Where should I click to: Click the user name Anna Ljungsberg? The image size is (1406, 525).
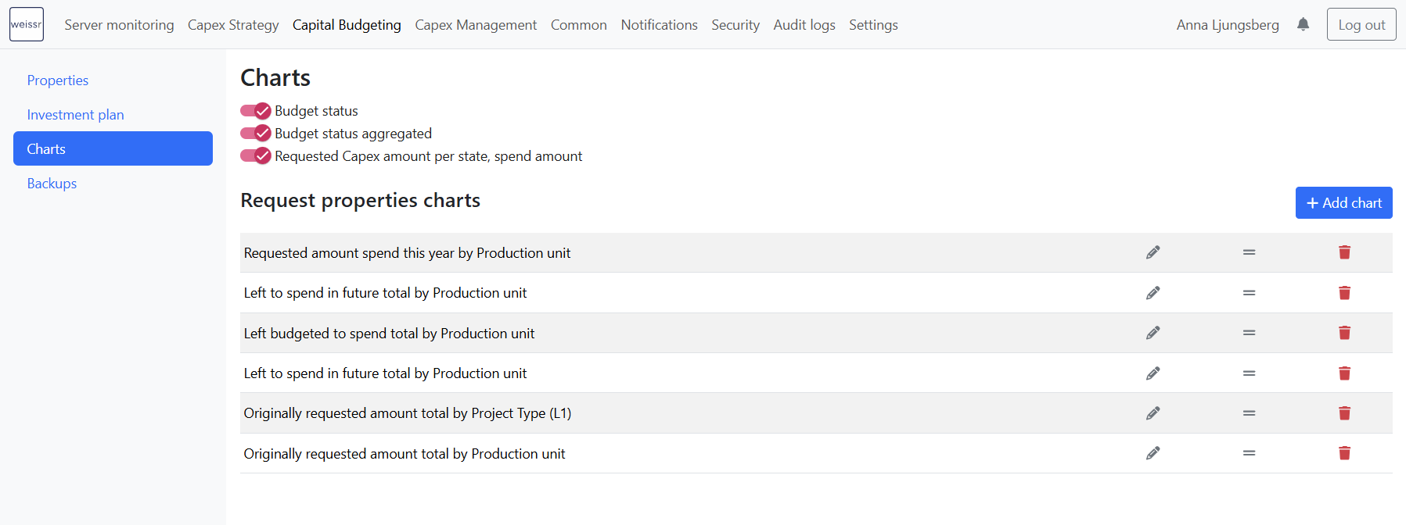tap(1228, 25)
